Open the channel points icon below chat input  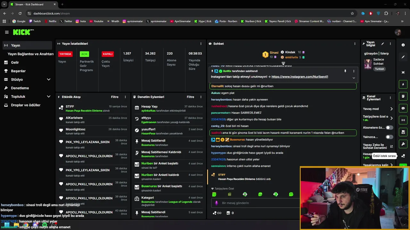[x=217, y=213]
